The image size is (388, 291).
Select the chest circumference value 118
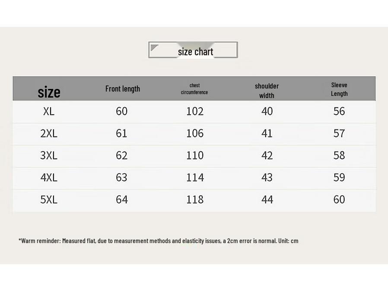pos(195,199)
